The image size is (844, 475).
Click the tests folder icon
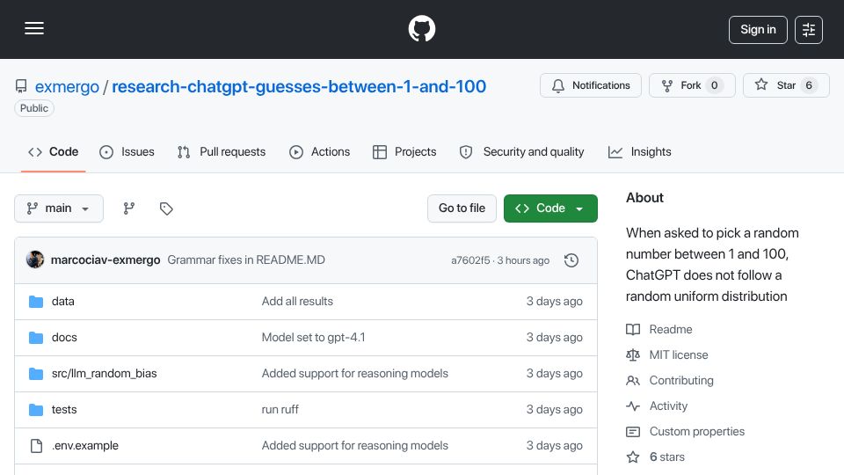(36, 410)
